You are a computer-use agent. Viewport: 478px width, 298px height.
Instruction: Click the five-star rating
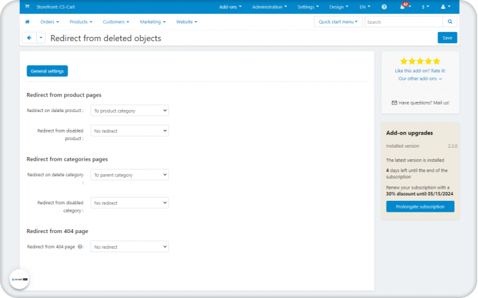(420, 62)
